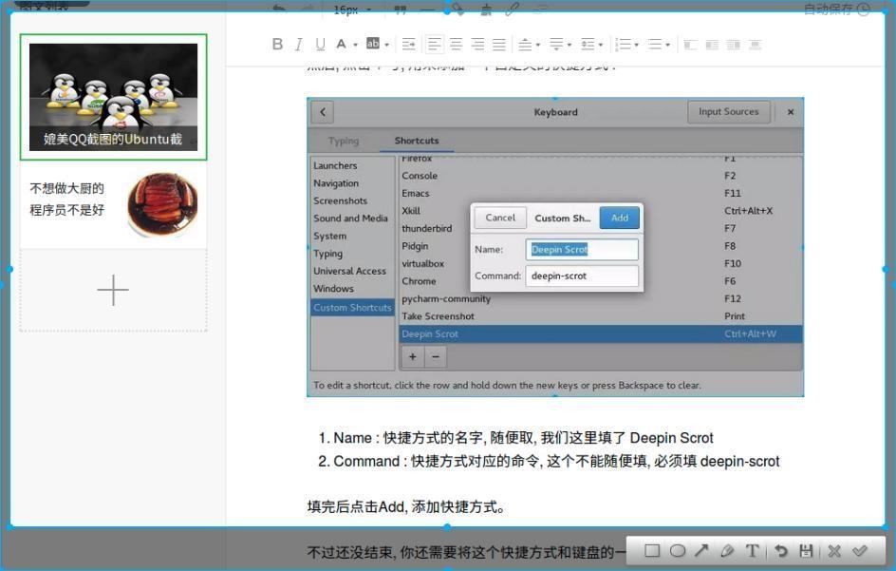Click back arrow in Keyboard dialog
The height and width of the screenshot is (571, 896).
click(323, 112)
